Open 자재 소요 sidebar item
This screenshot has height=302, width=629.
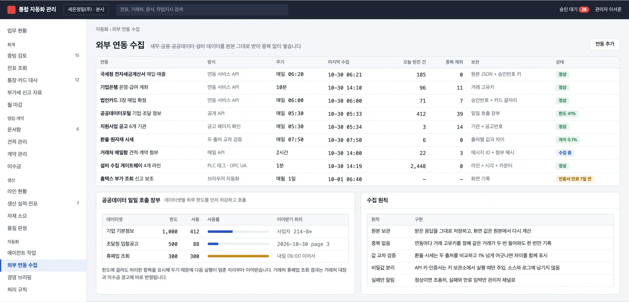[43, 216]
